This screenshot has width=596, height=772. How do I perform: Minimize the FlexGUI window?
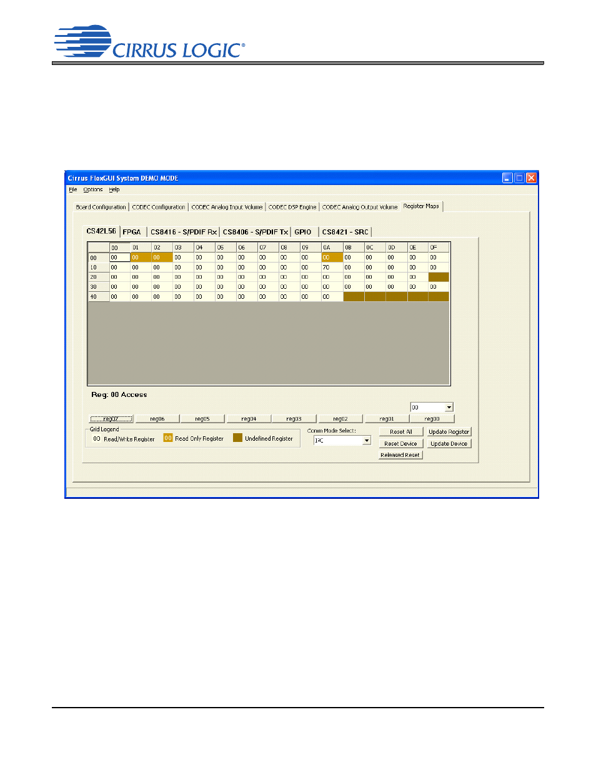coord(507,178)
